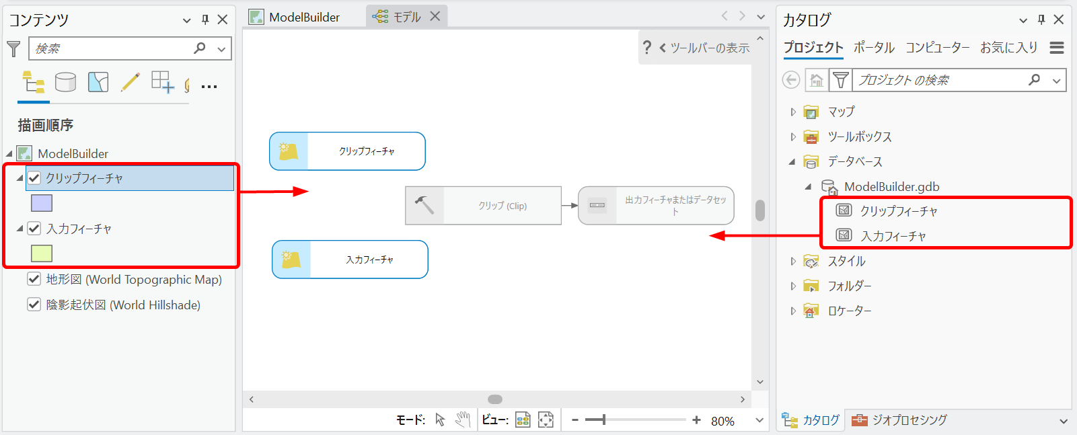Disable the 地形図 World Topographic Map layer
The height and width of the screenshot is (435, 1077).
click(x=34, y=279)
